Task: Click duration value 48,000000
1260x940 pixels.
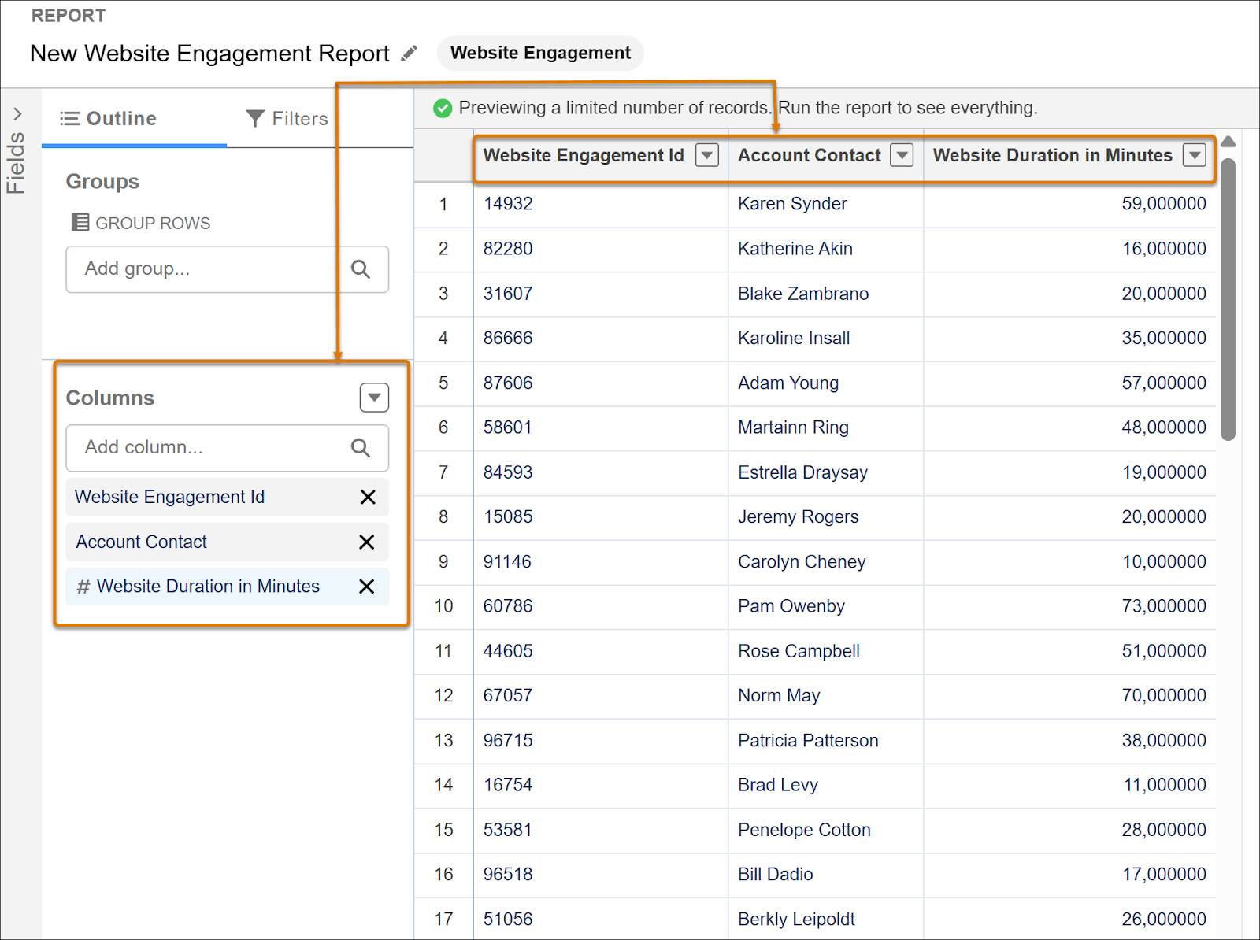Action: pos(1164,427)
